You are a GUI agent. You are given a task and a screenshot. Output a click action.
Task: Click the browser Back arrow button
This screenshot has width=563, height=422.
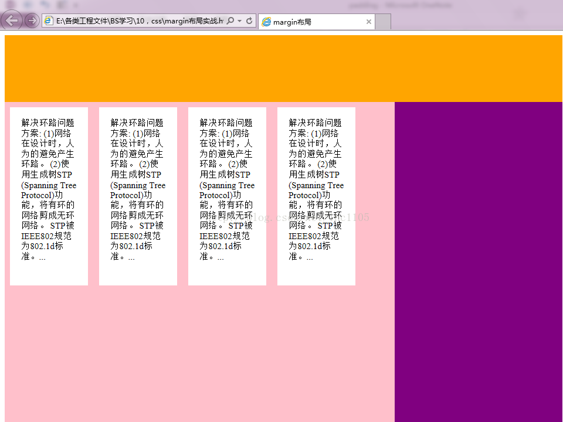pos(12,21)
